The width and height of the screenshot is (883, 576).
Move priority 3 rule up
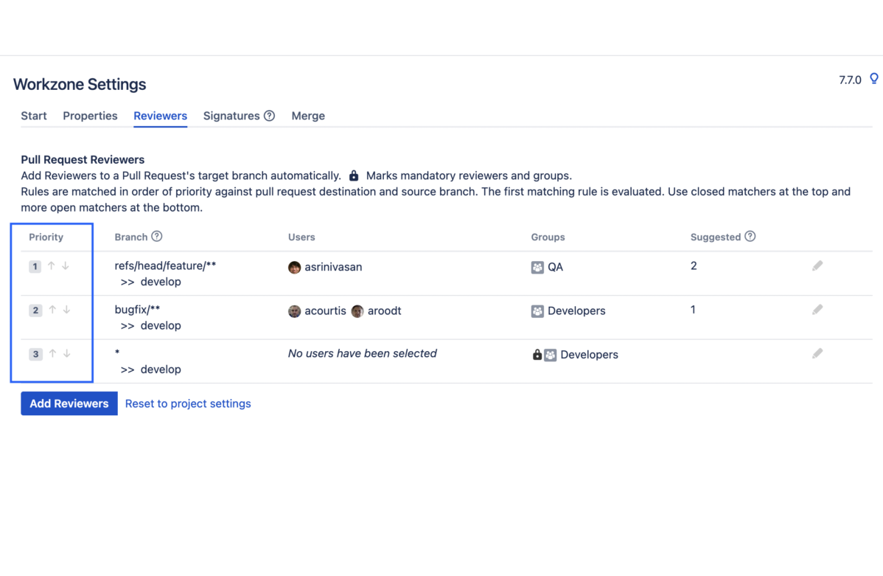click(x=52, y=354)
